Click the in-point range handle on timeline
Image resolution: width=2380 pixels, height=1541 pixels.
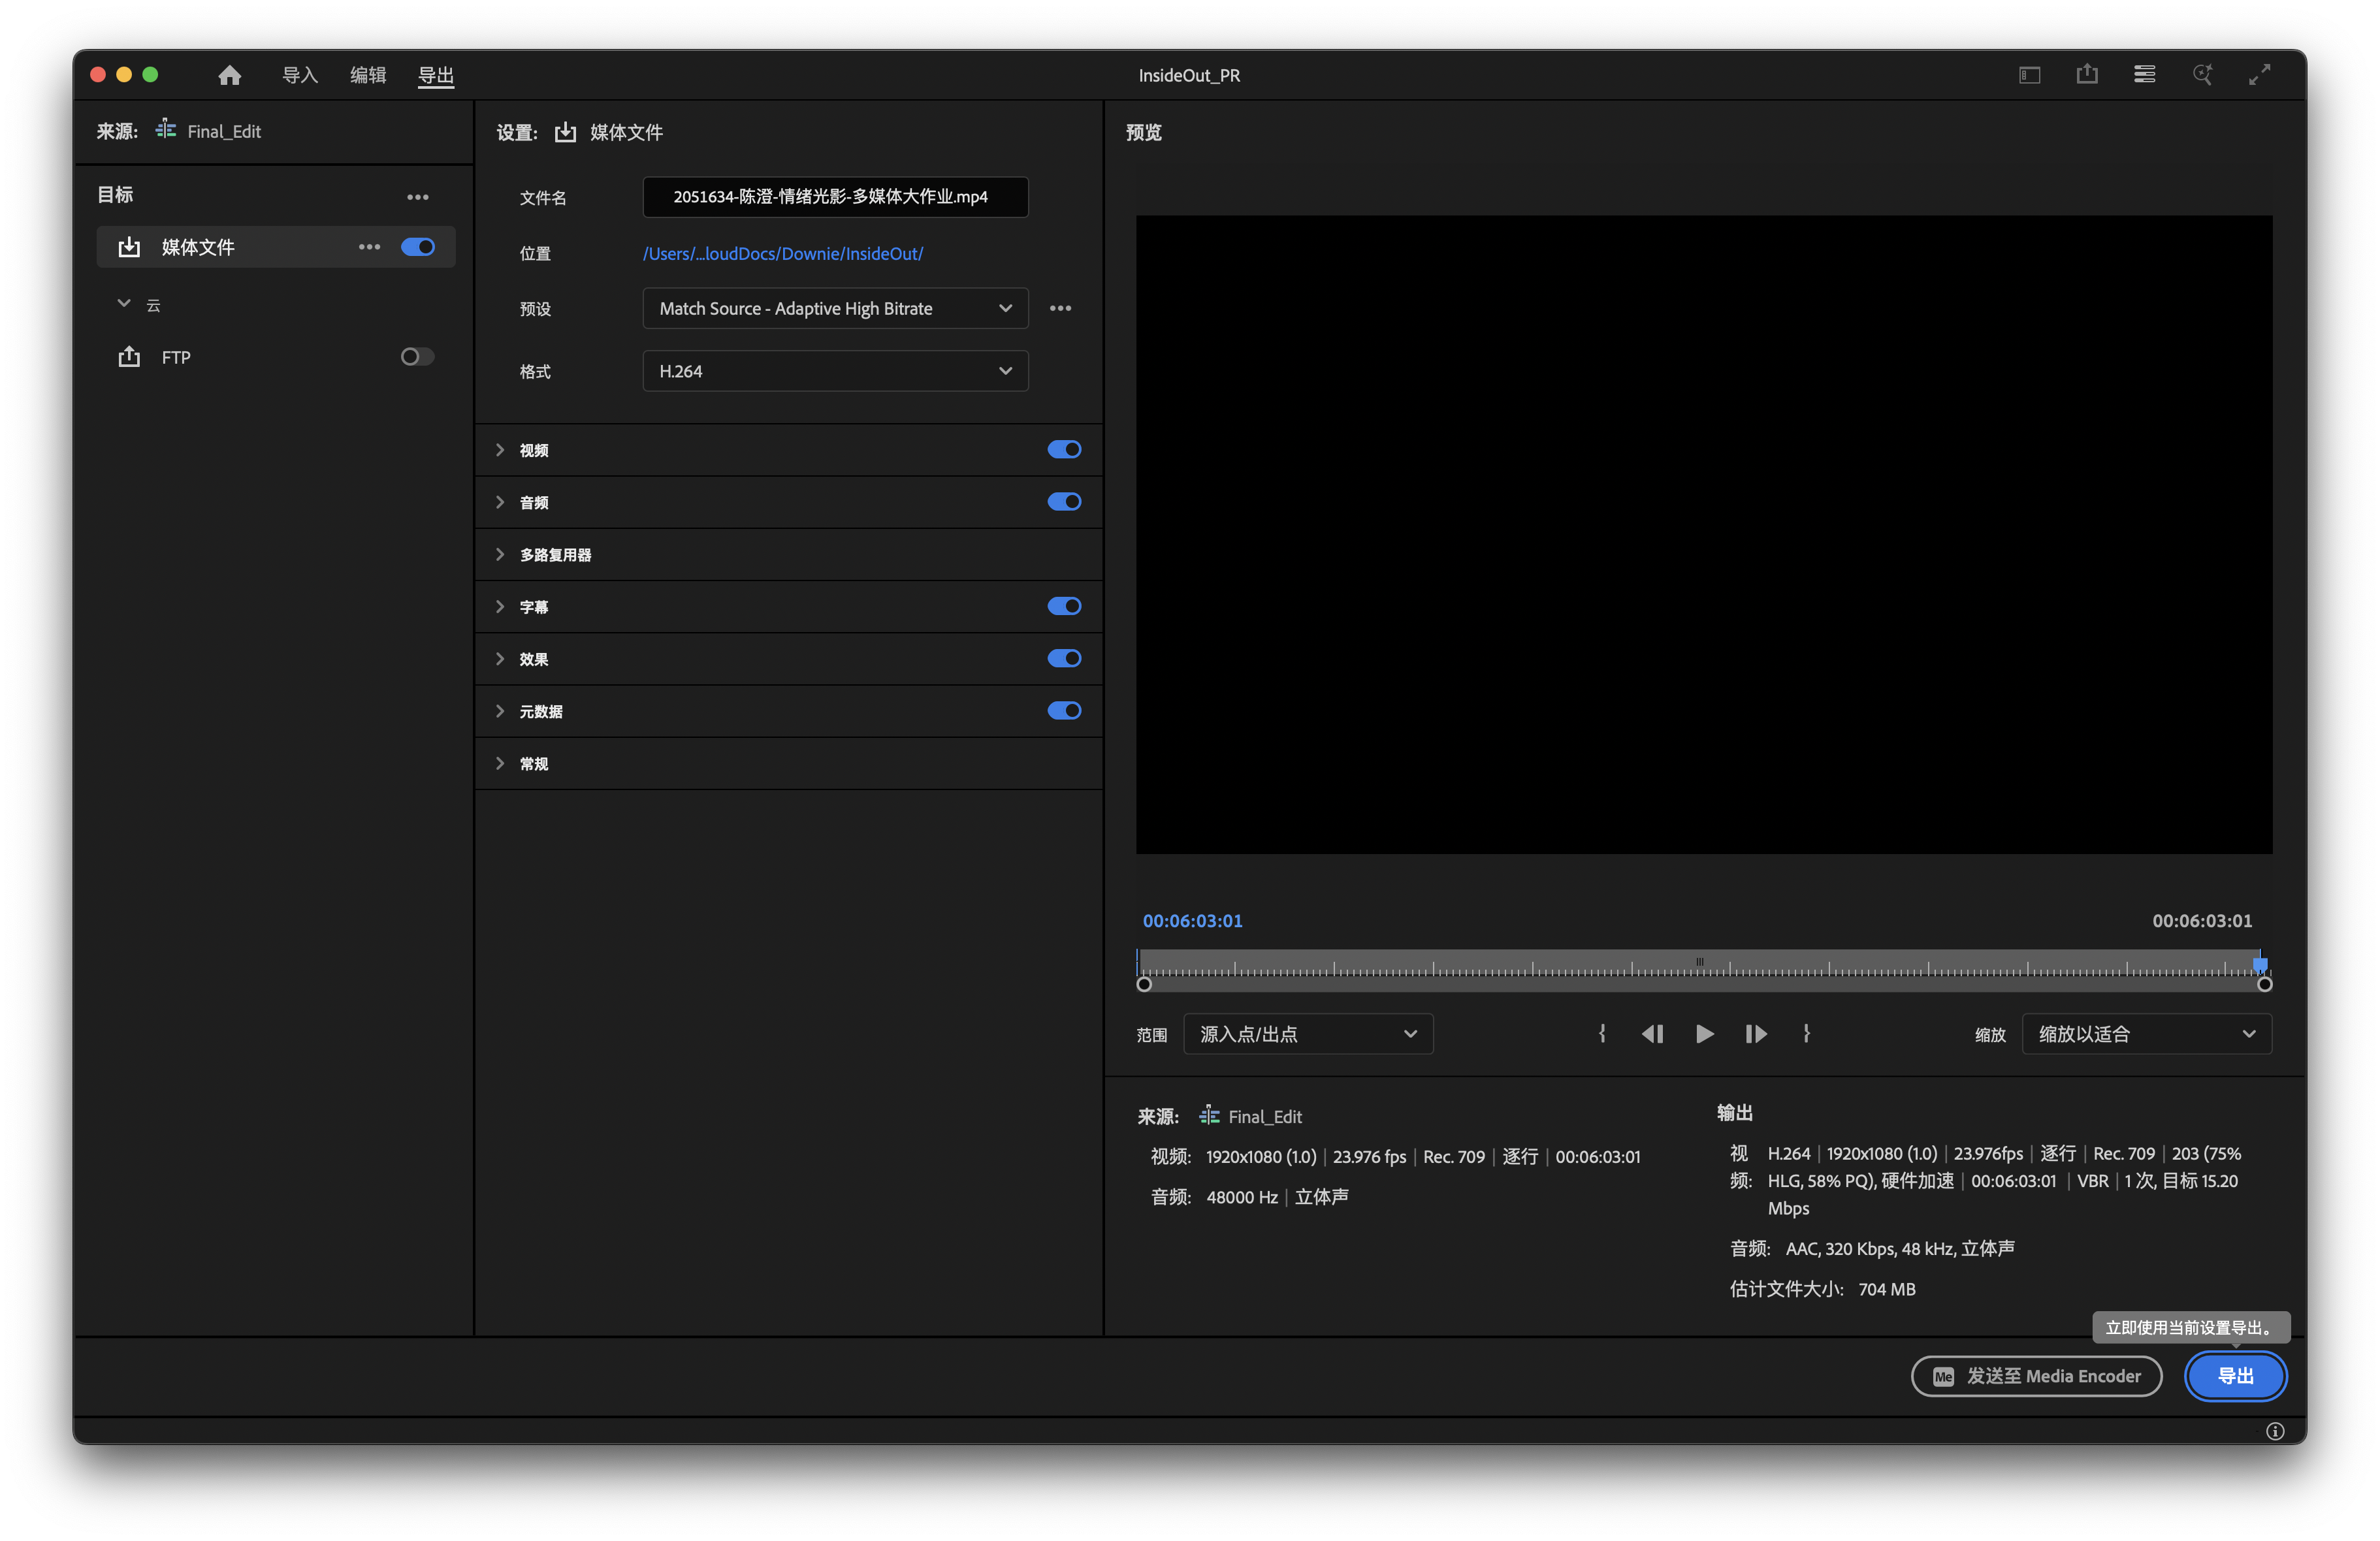point(1144,984)
